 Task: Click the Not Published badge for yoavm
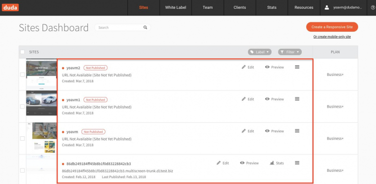pyautogui.click(x=94, y=131)
